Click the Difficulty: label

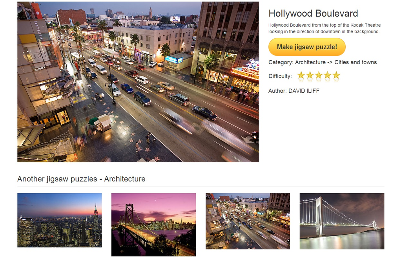pyautogui.click(x=280, y=76)
